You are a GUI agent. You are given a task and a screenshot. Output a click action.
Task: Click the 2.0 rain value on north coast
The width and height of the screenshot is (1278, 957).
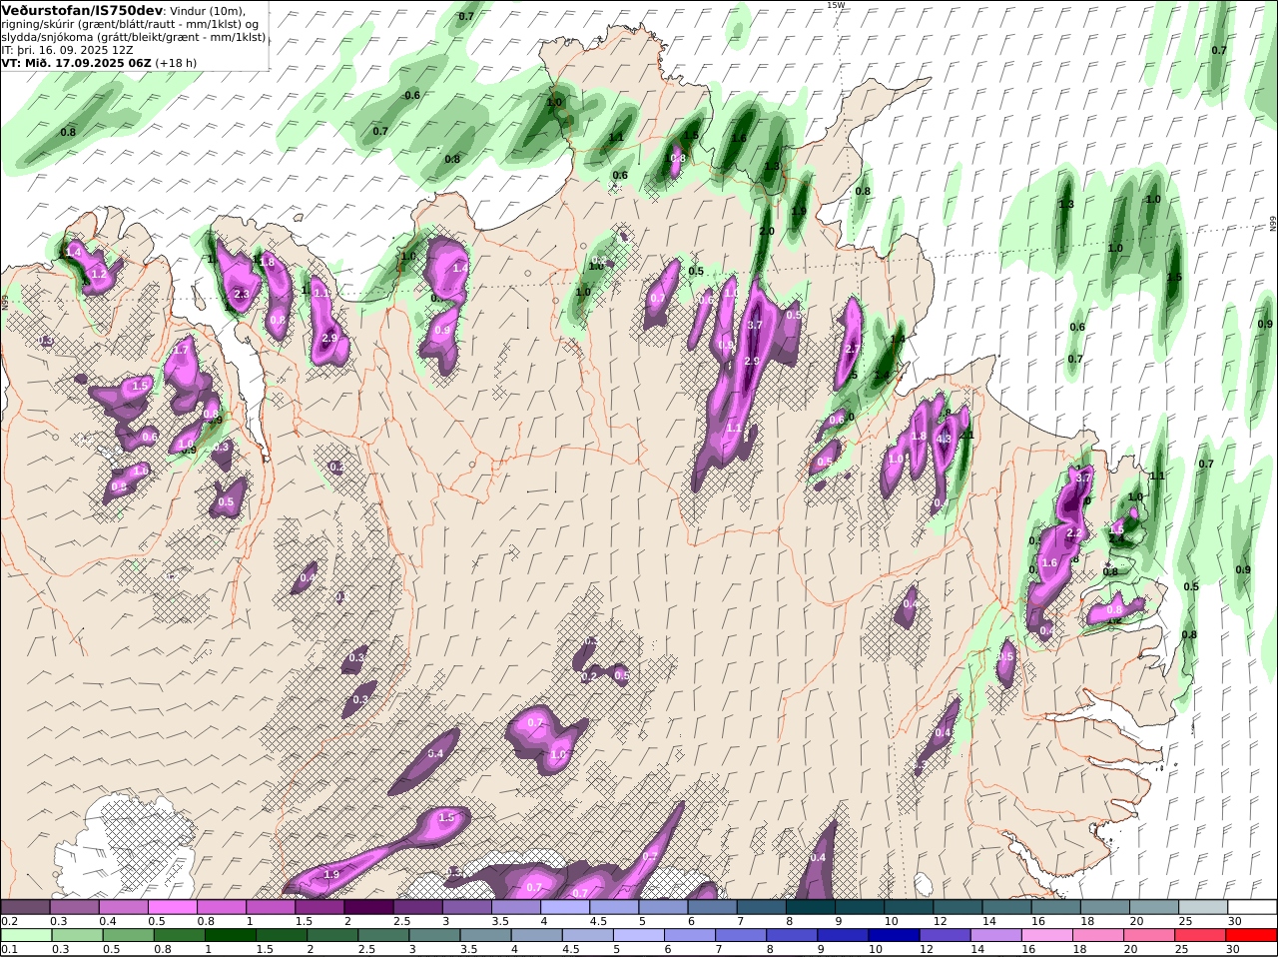click(x=766, y=232)
